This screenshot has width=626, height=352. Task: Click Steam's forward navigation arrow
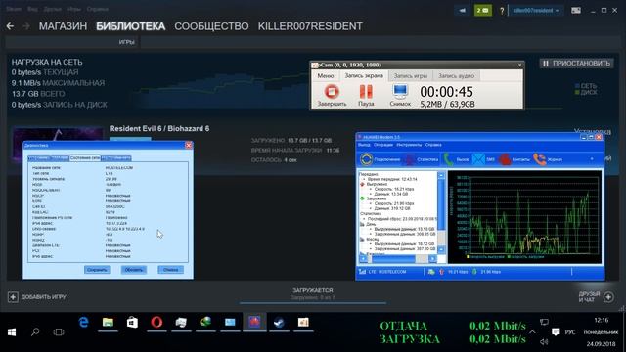(26, 26)
